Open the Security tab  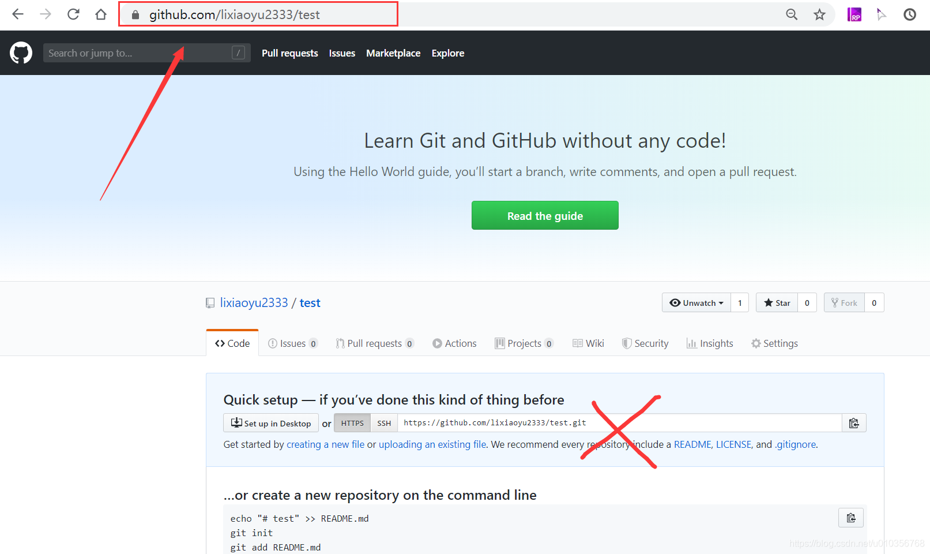click(x=645, y=343)
